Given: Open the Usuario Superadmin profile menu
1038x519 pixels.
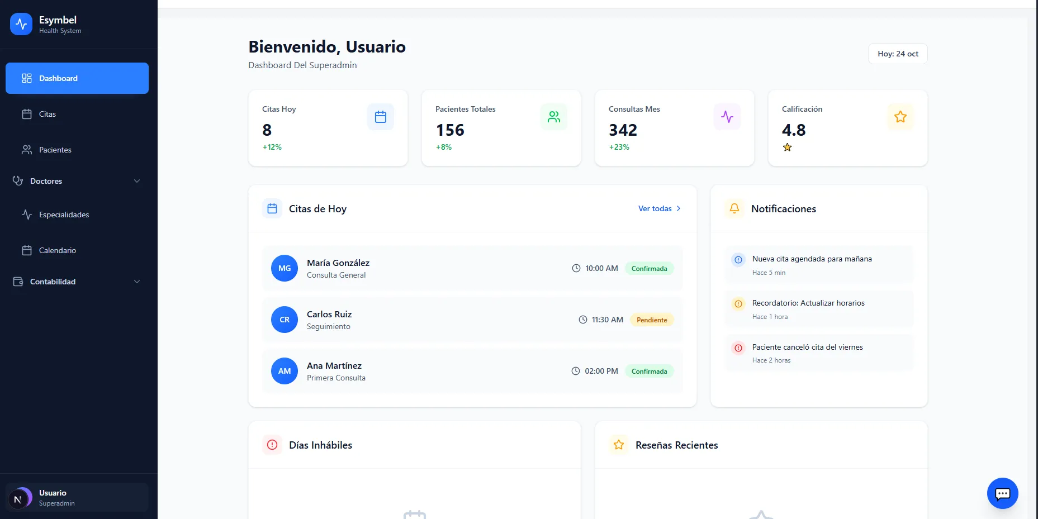Looking at the screenshot, I should click(77, 497).
